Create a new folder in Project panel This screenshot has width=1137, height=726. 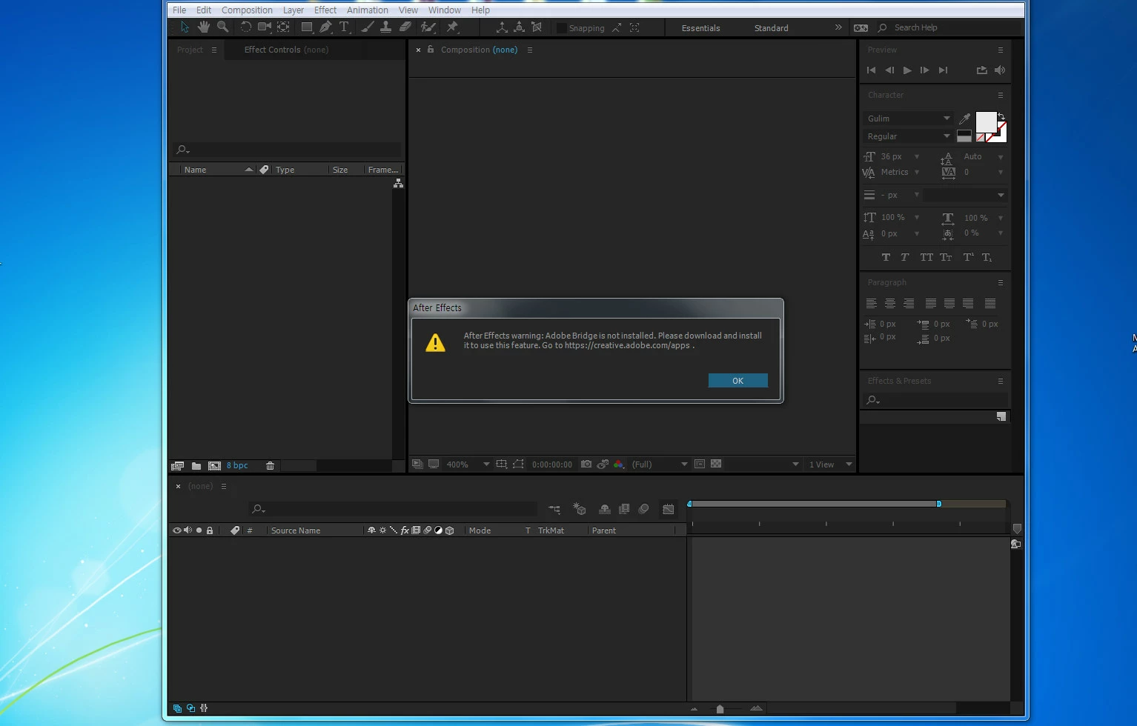(196, 466)
